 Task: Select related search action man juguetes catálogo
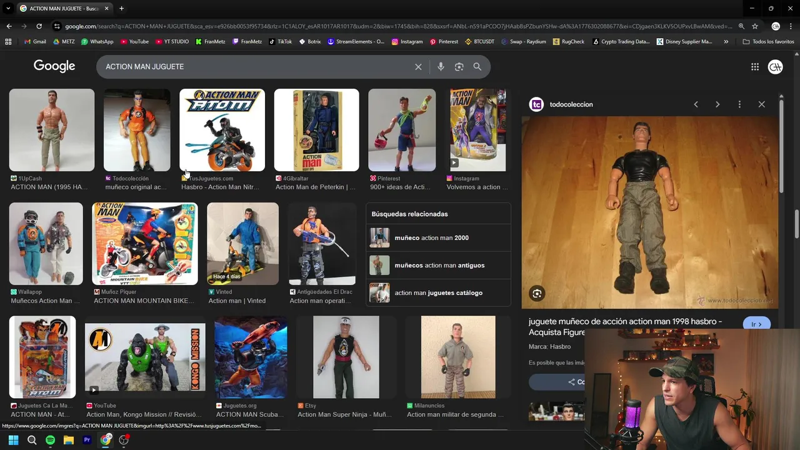tap(438, 293)
